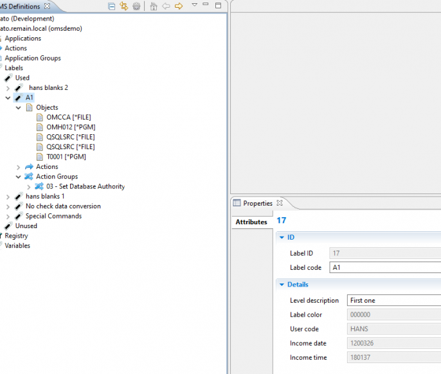Click the Income time field
This screenshot has width=441, height=374.
tap(394, 357)
